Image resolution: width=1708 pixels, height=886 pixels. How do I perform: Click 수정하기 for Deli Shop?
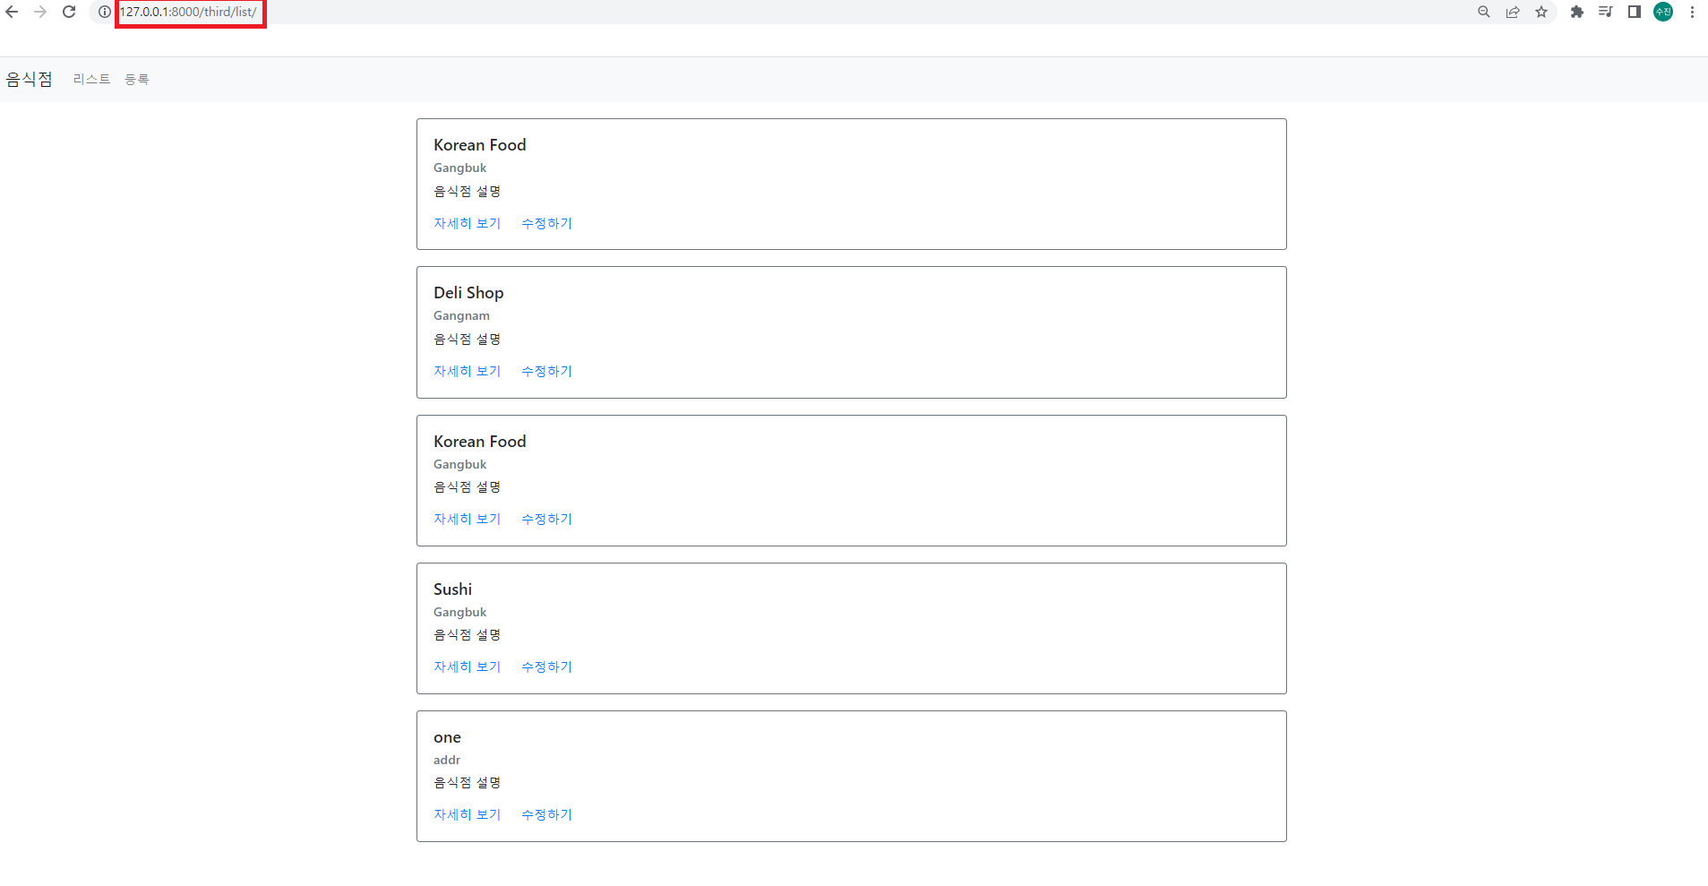[546, 371]
